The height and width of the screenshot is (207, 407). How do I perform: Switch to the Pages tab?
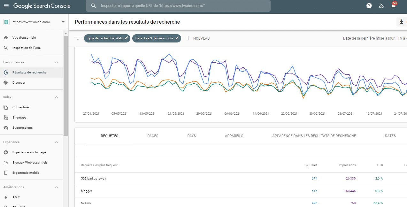pyautogui.click(x=153, y=136)
